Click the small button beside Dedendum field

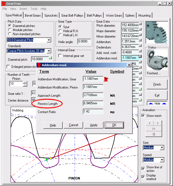point(140,46)
